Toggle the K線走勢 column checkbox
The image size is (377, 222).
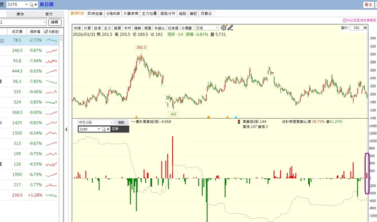[x=46, y=32]
